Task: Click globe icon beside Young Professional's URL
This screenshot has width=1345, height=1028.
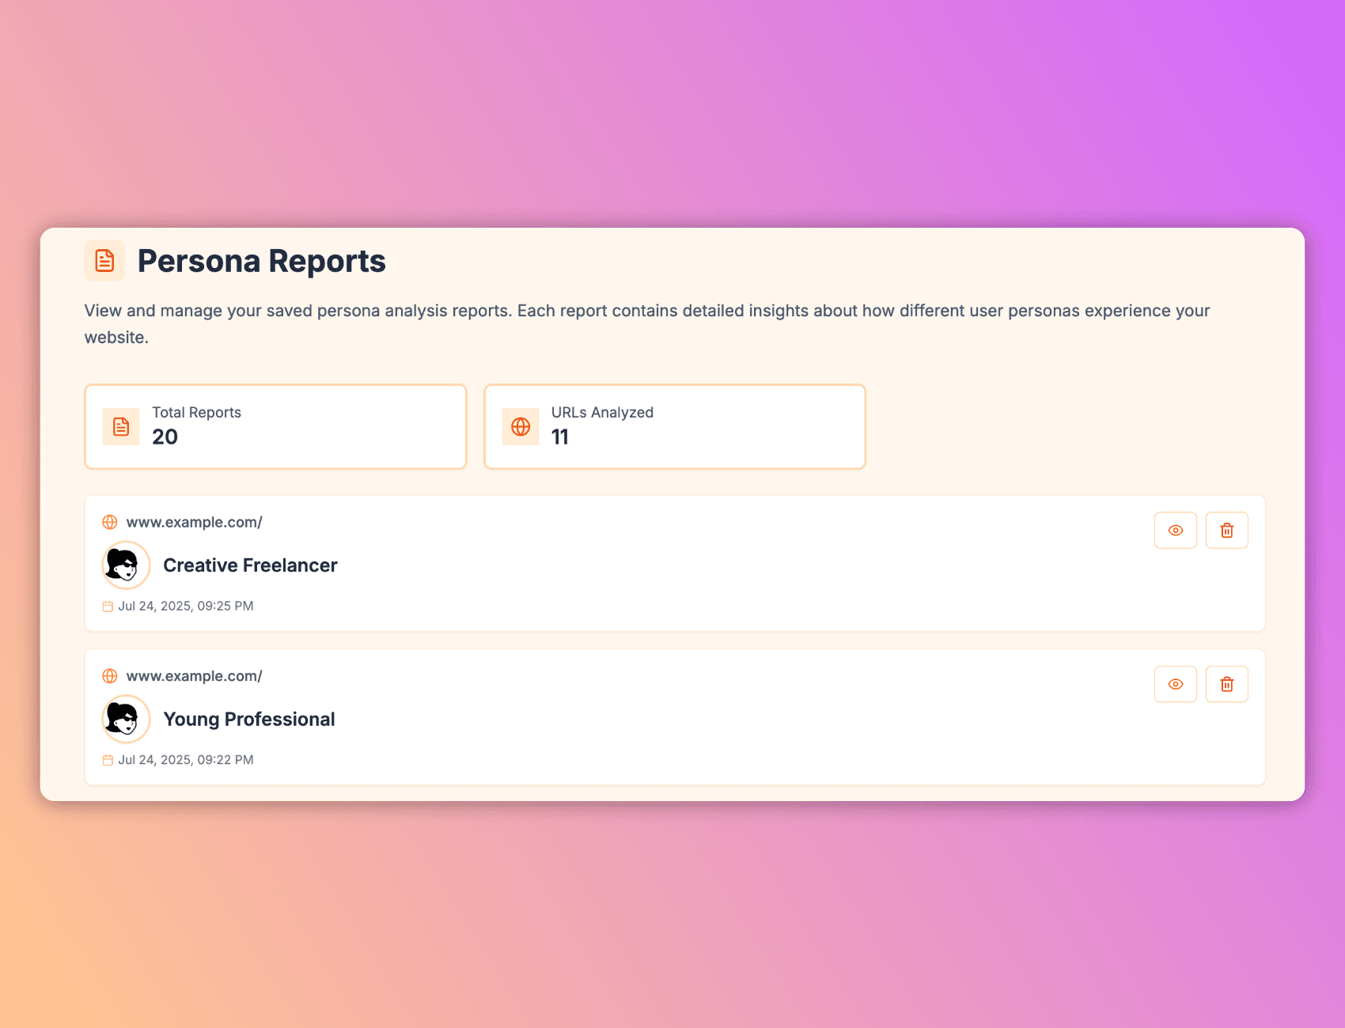Action: 110,676
